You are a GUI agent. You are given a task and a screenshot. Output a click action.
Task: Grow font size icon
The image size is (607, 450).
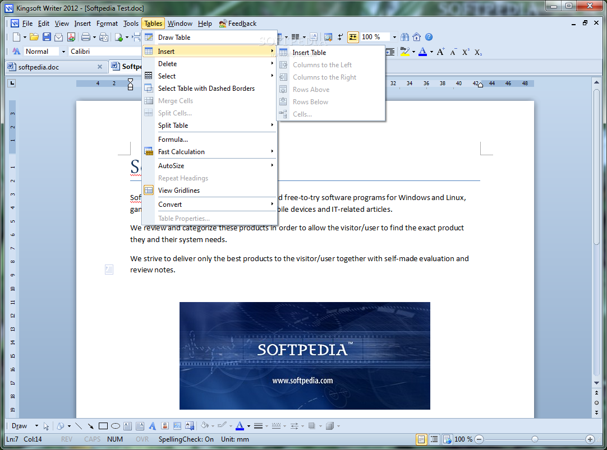tap(440, 52)
